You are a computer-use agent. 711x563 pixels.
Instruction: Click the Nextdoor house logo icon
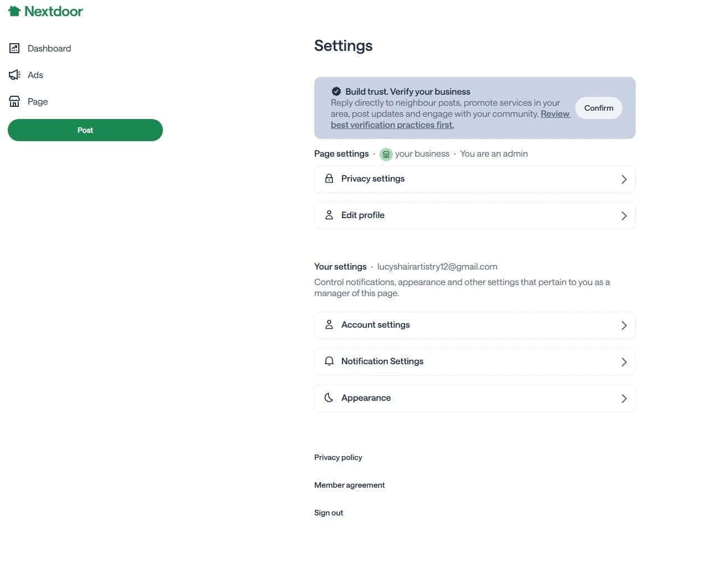point(14,11)
